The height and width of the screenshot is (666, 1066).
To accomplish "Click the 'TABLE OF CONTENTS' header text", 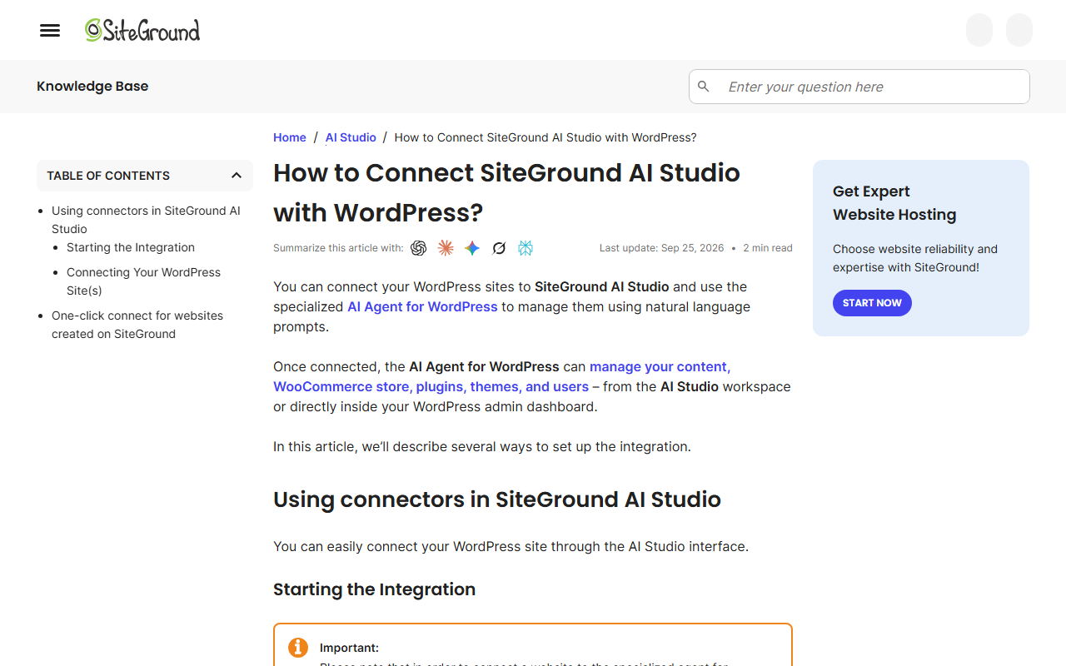I will pos(108,176).
